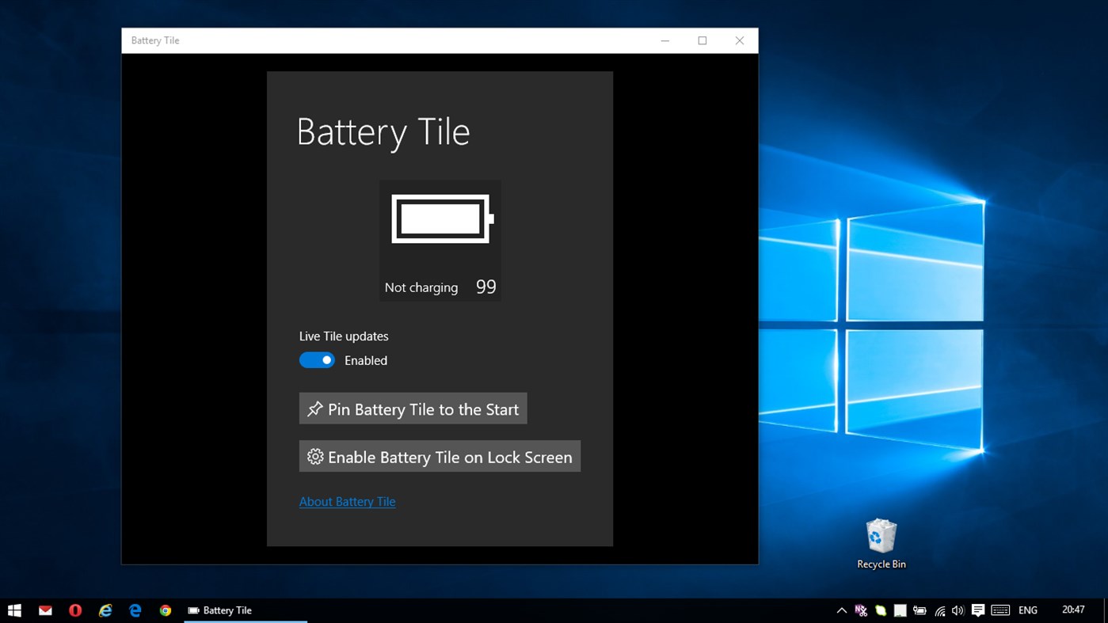Screen dimensions: 1108x623
Task: Click the gear icon on the Lock Screen button
Action: coord(314,456)
